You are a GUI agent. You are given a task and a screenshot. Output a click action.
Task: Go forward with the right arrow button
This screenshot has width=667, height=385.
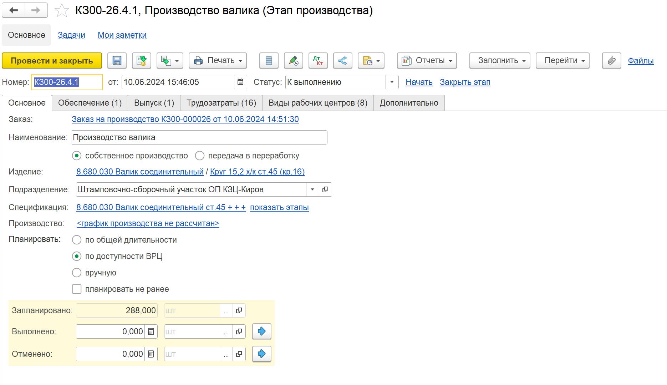pos(36,10)
